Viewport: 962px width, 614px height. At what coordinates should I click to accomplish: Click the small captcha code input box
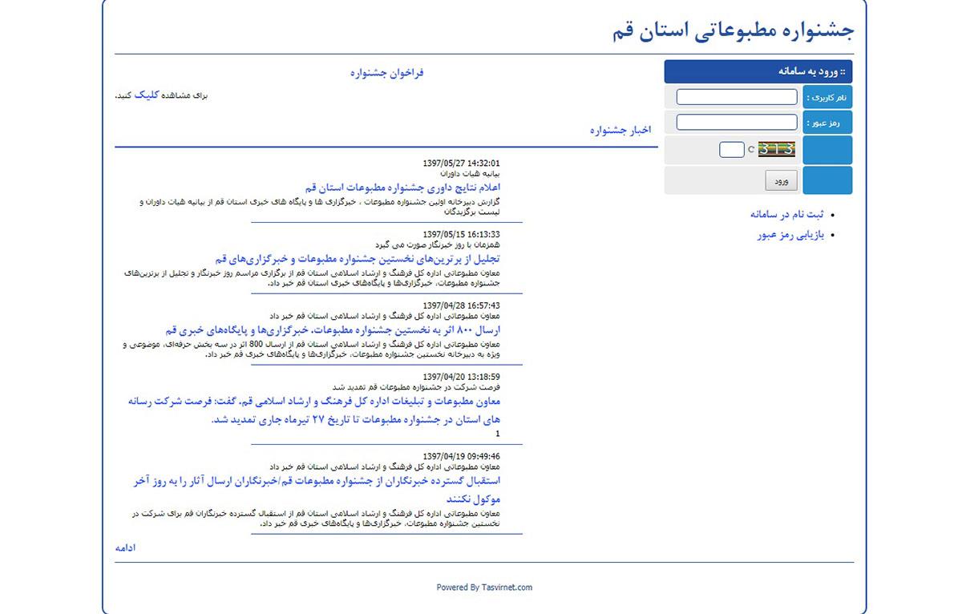coord(732,149)
